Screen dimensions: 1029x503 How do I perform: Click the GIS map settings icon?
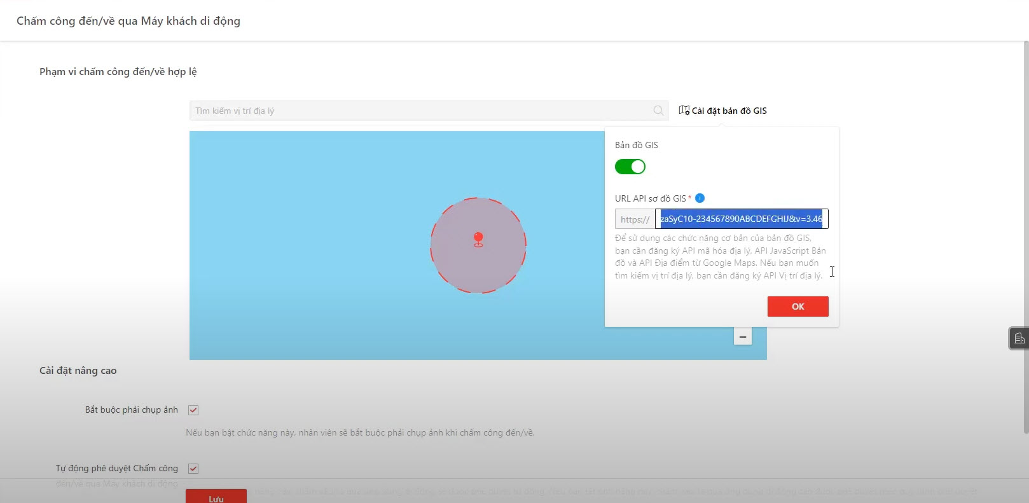(x=684, y=111)
